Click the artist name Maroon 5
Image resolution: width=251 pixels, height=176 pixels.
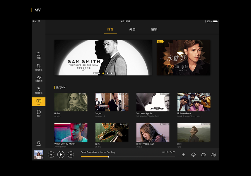click(100, 116)
